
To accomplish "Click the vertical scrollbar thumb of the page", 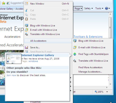I will click(x=110, y=28).
